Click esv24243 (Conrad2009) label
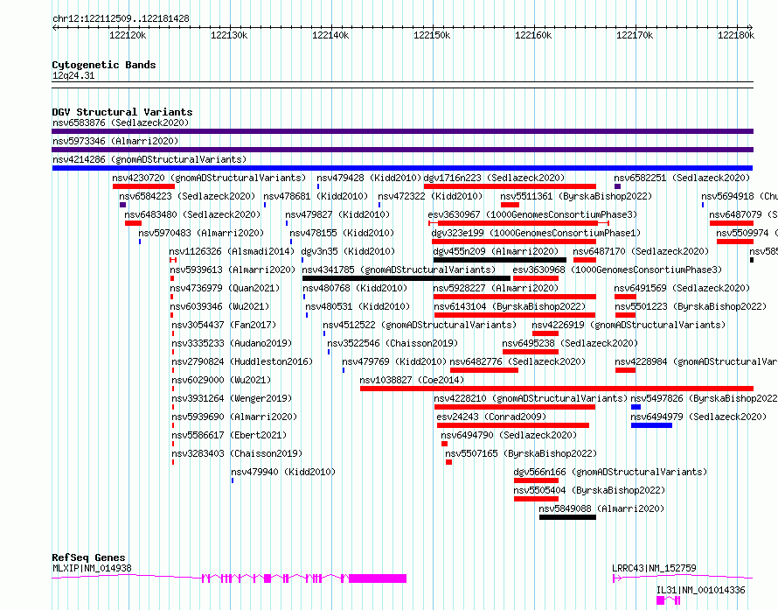778x610 pixels. click(491, 417)
